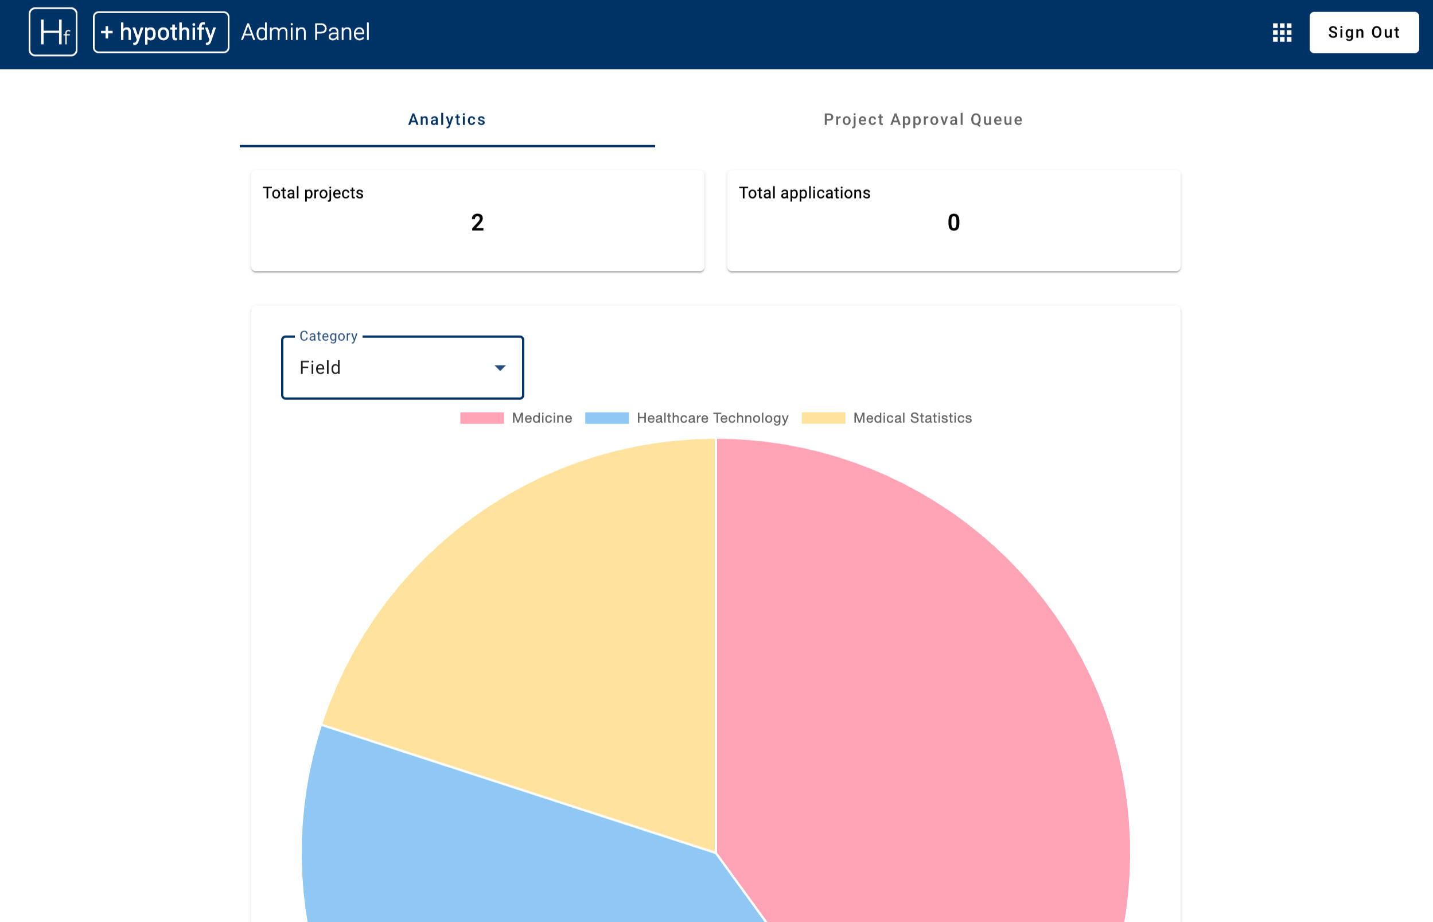Toggle the Medicine legend entry
Screen dimensions: 1433x922
point(541,418)
